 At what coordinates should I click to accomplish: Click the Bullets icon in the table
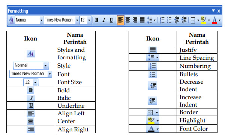pyautogui.click(x=153, y=74)
